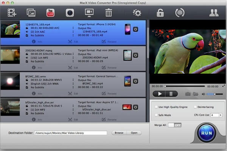Viewport: 227px width, 151px height.
Task: Open audio track selector for [2] 2ch AAC
Action: 73,31
